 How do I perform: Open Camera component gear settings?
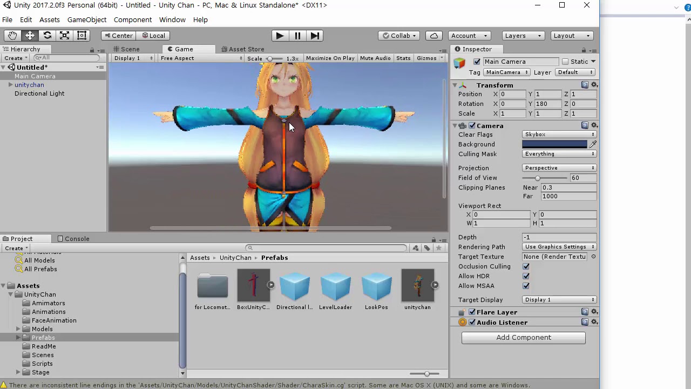[594, 125]
